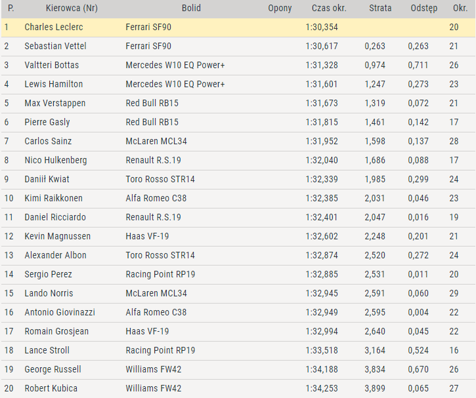Click the Kierowca (Nr) column header
476x398 pixels.
[72, 8]
